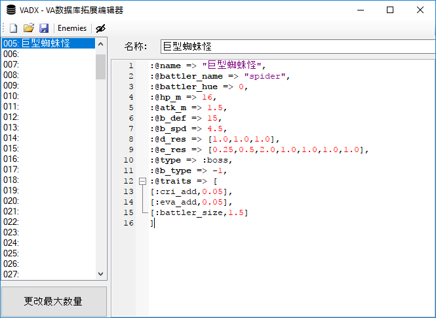Minimize the VADX window
Screen dimensions: 436x318
361,10
